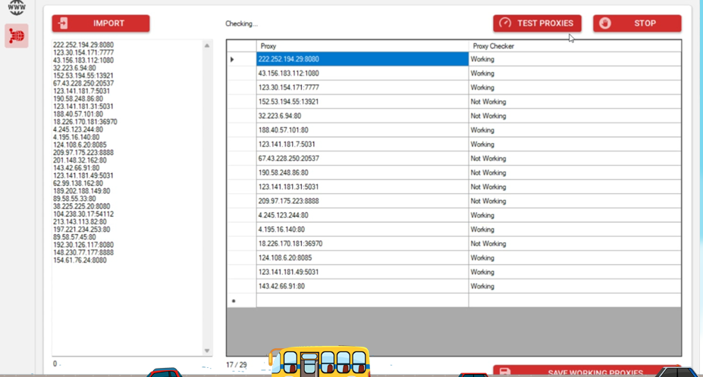The width and height of the screenshot is (703, 377).
Task: Click the floppy icon on Save Working Proxies
Action: pos(505,372)
